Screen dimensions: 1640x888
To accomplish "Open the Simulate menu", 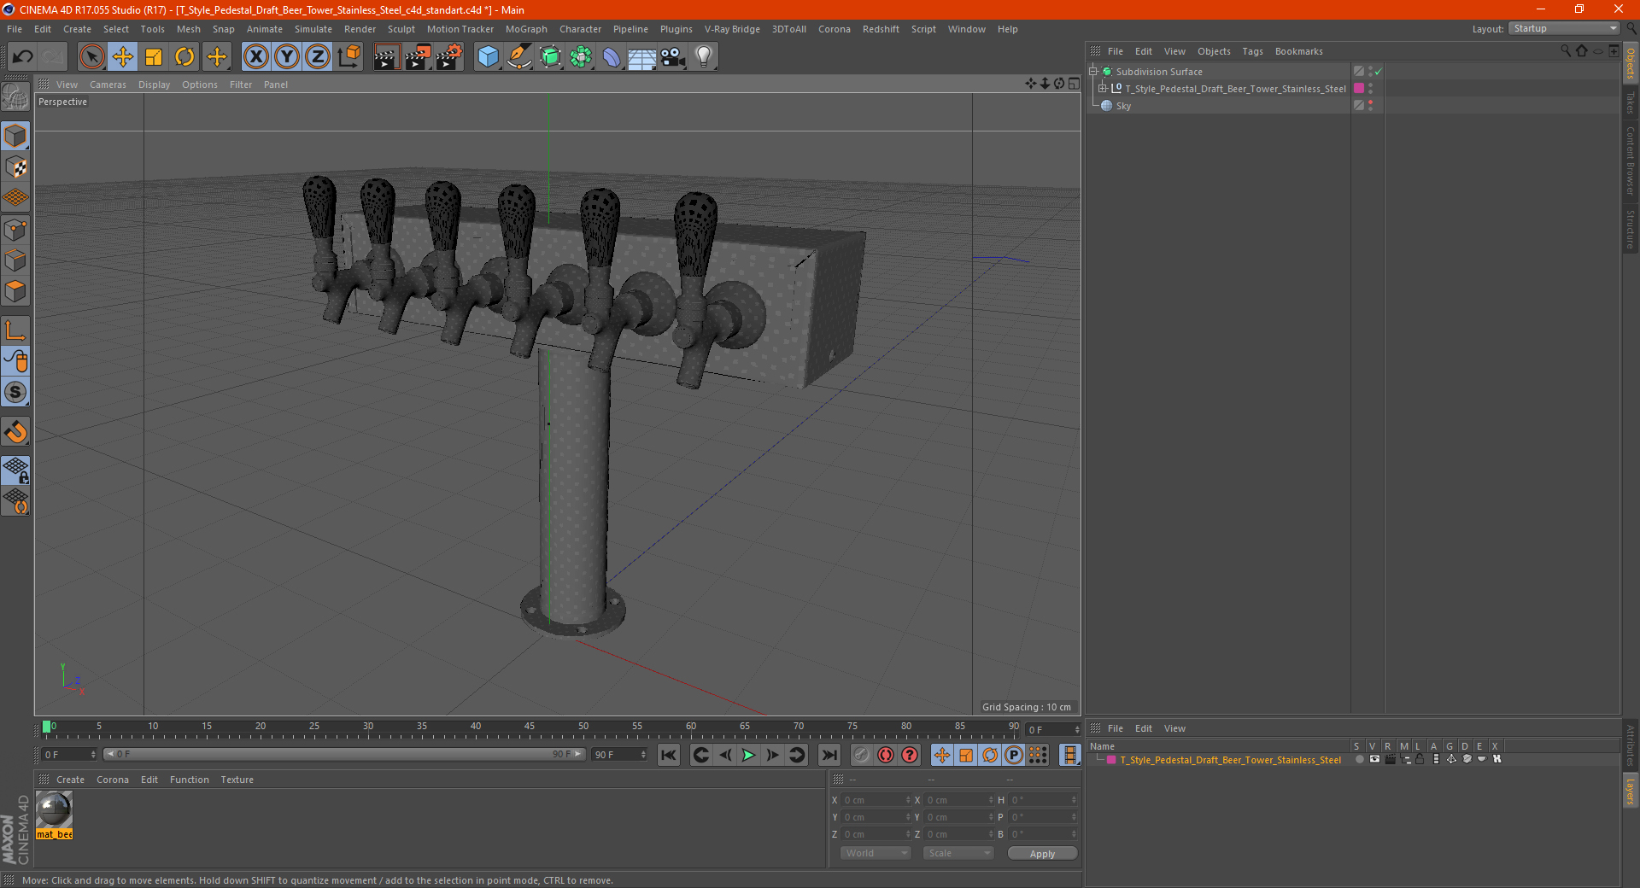I will point(313,29).
